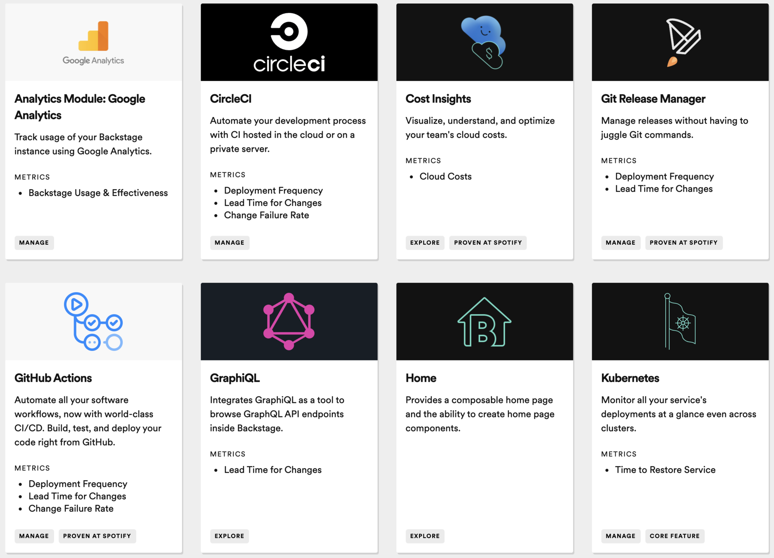This screenshot has width=774, height=558.
Task: Click the METRICS heading on GraphiQL card
Action: 228,454
